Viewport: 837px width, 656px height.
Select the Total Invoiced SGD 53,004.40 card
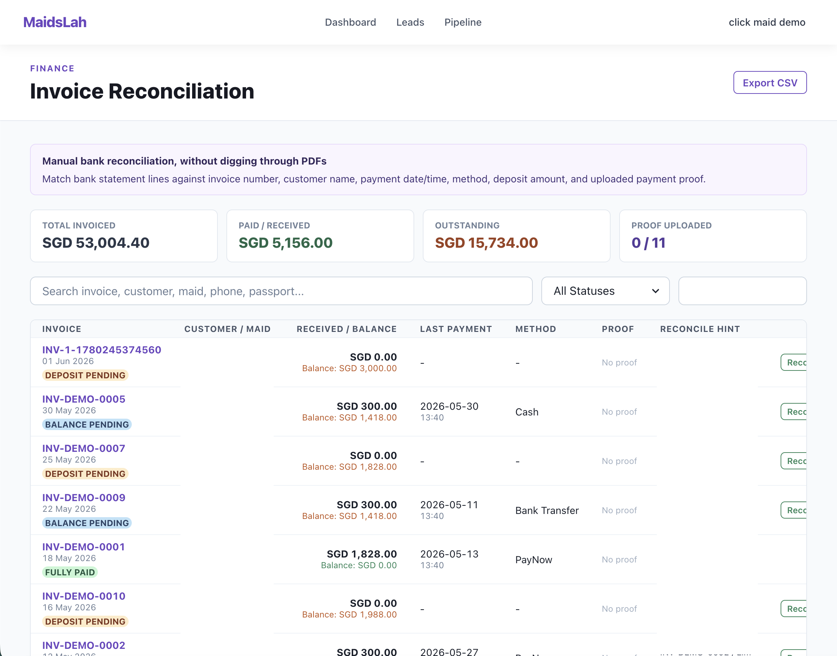[124, 236]
